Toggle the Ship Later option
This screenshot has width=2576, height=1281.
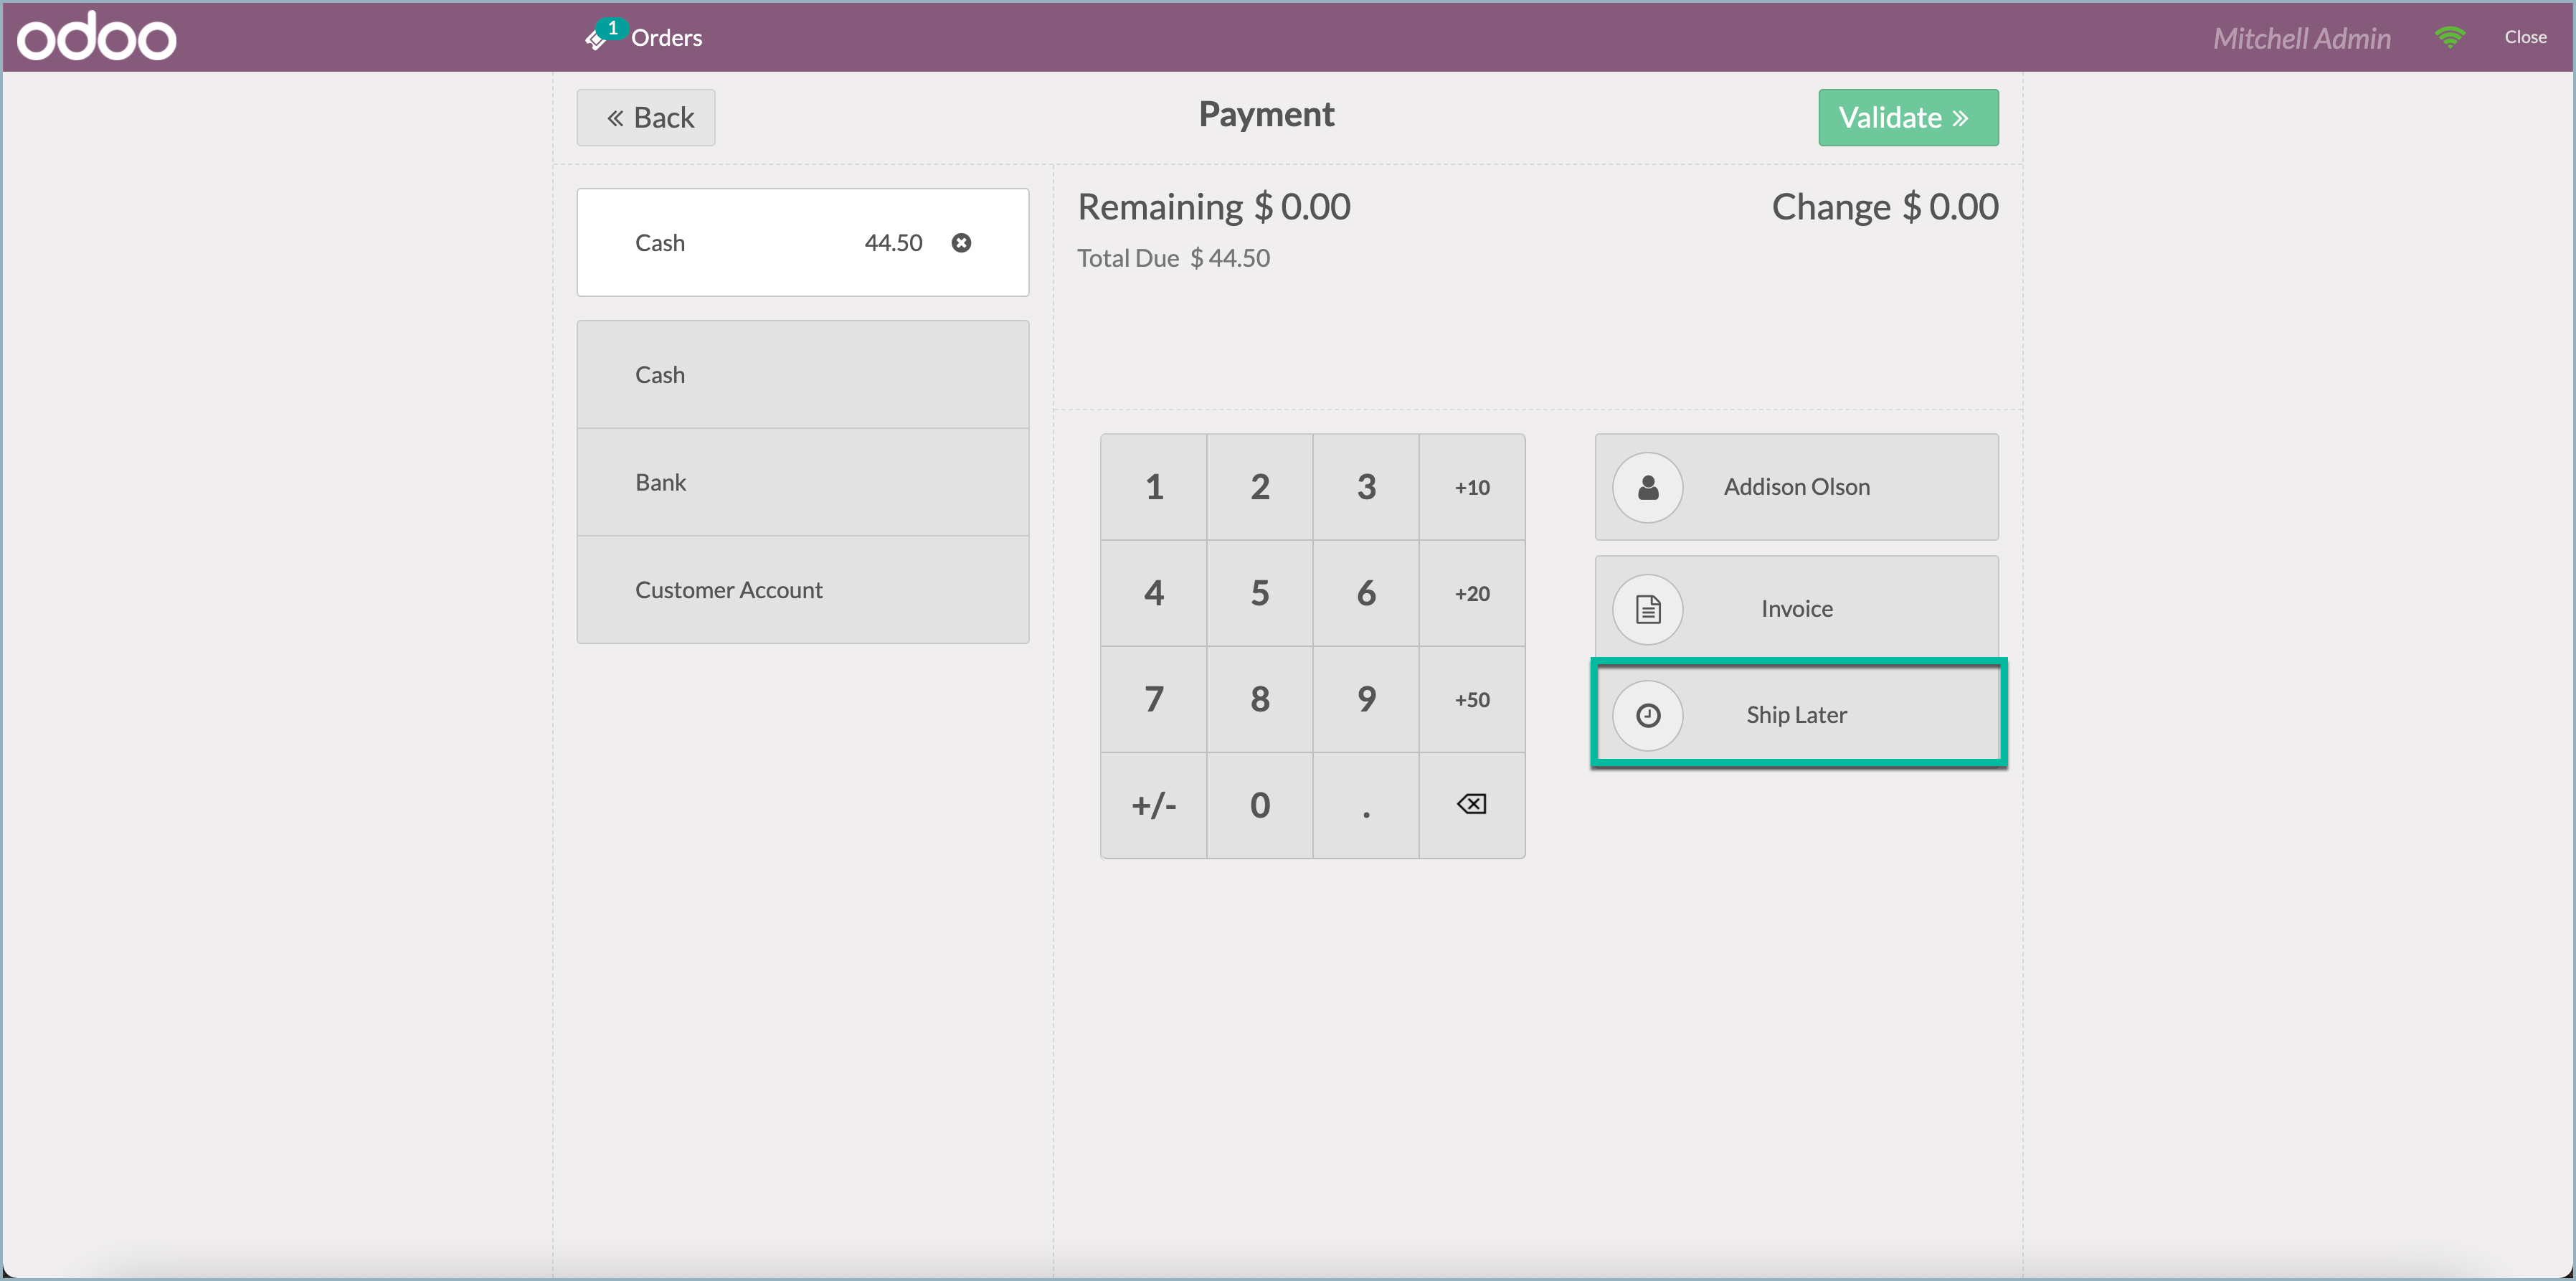(1796, 715)
